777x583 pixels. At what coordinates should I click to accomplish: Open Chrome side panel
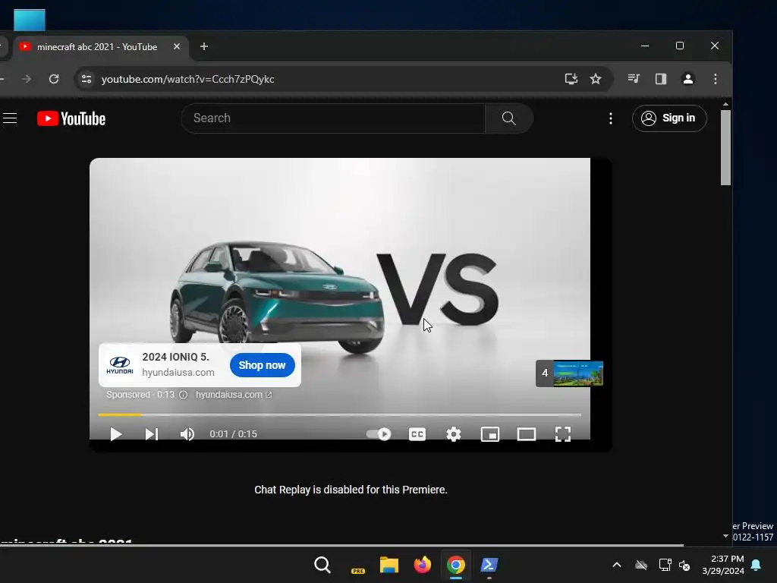pyautogui.click(x=661, y=79)
